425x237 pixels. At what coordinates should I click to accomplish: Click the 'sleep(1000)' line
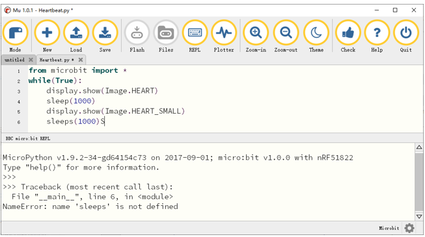tap(70, 101)
